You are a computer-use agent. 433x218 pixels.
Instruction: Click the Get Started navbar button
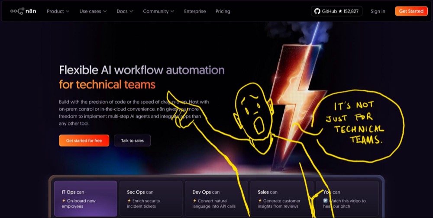pyautogui.click(x=411, y=11)
